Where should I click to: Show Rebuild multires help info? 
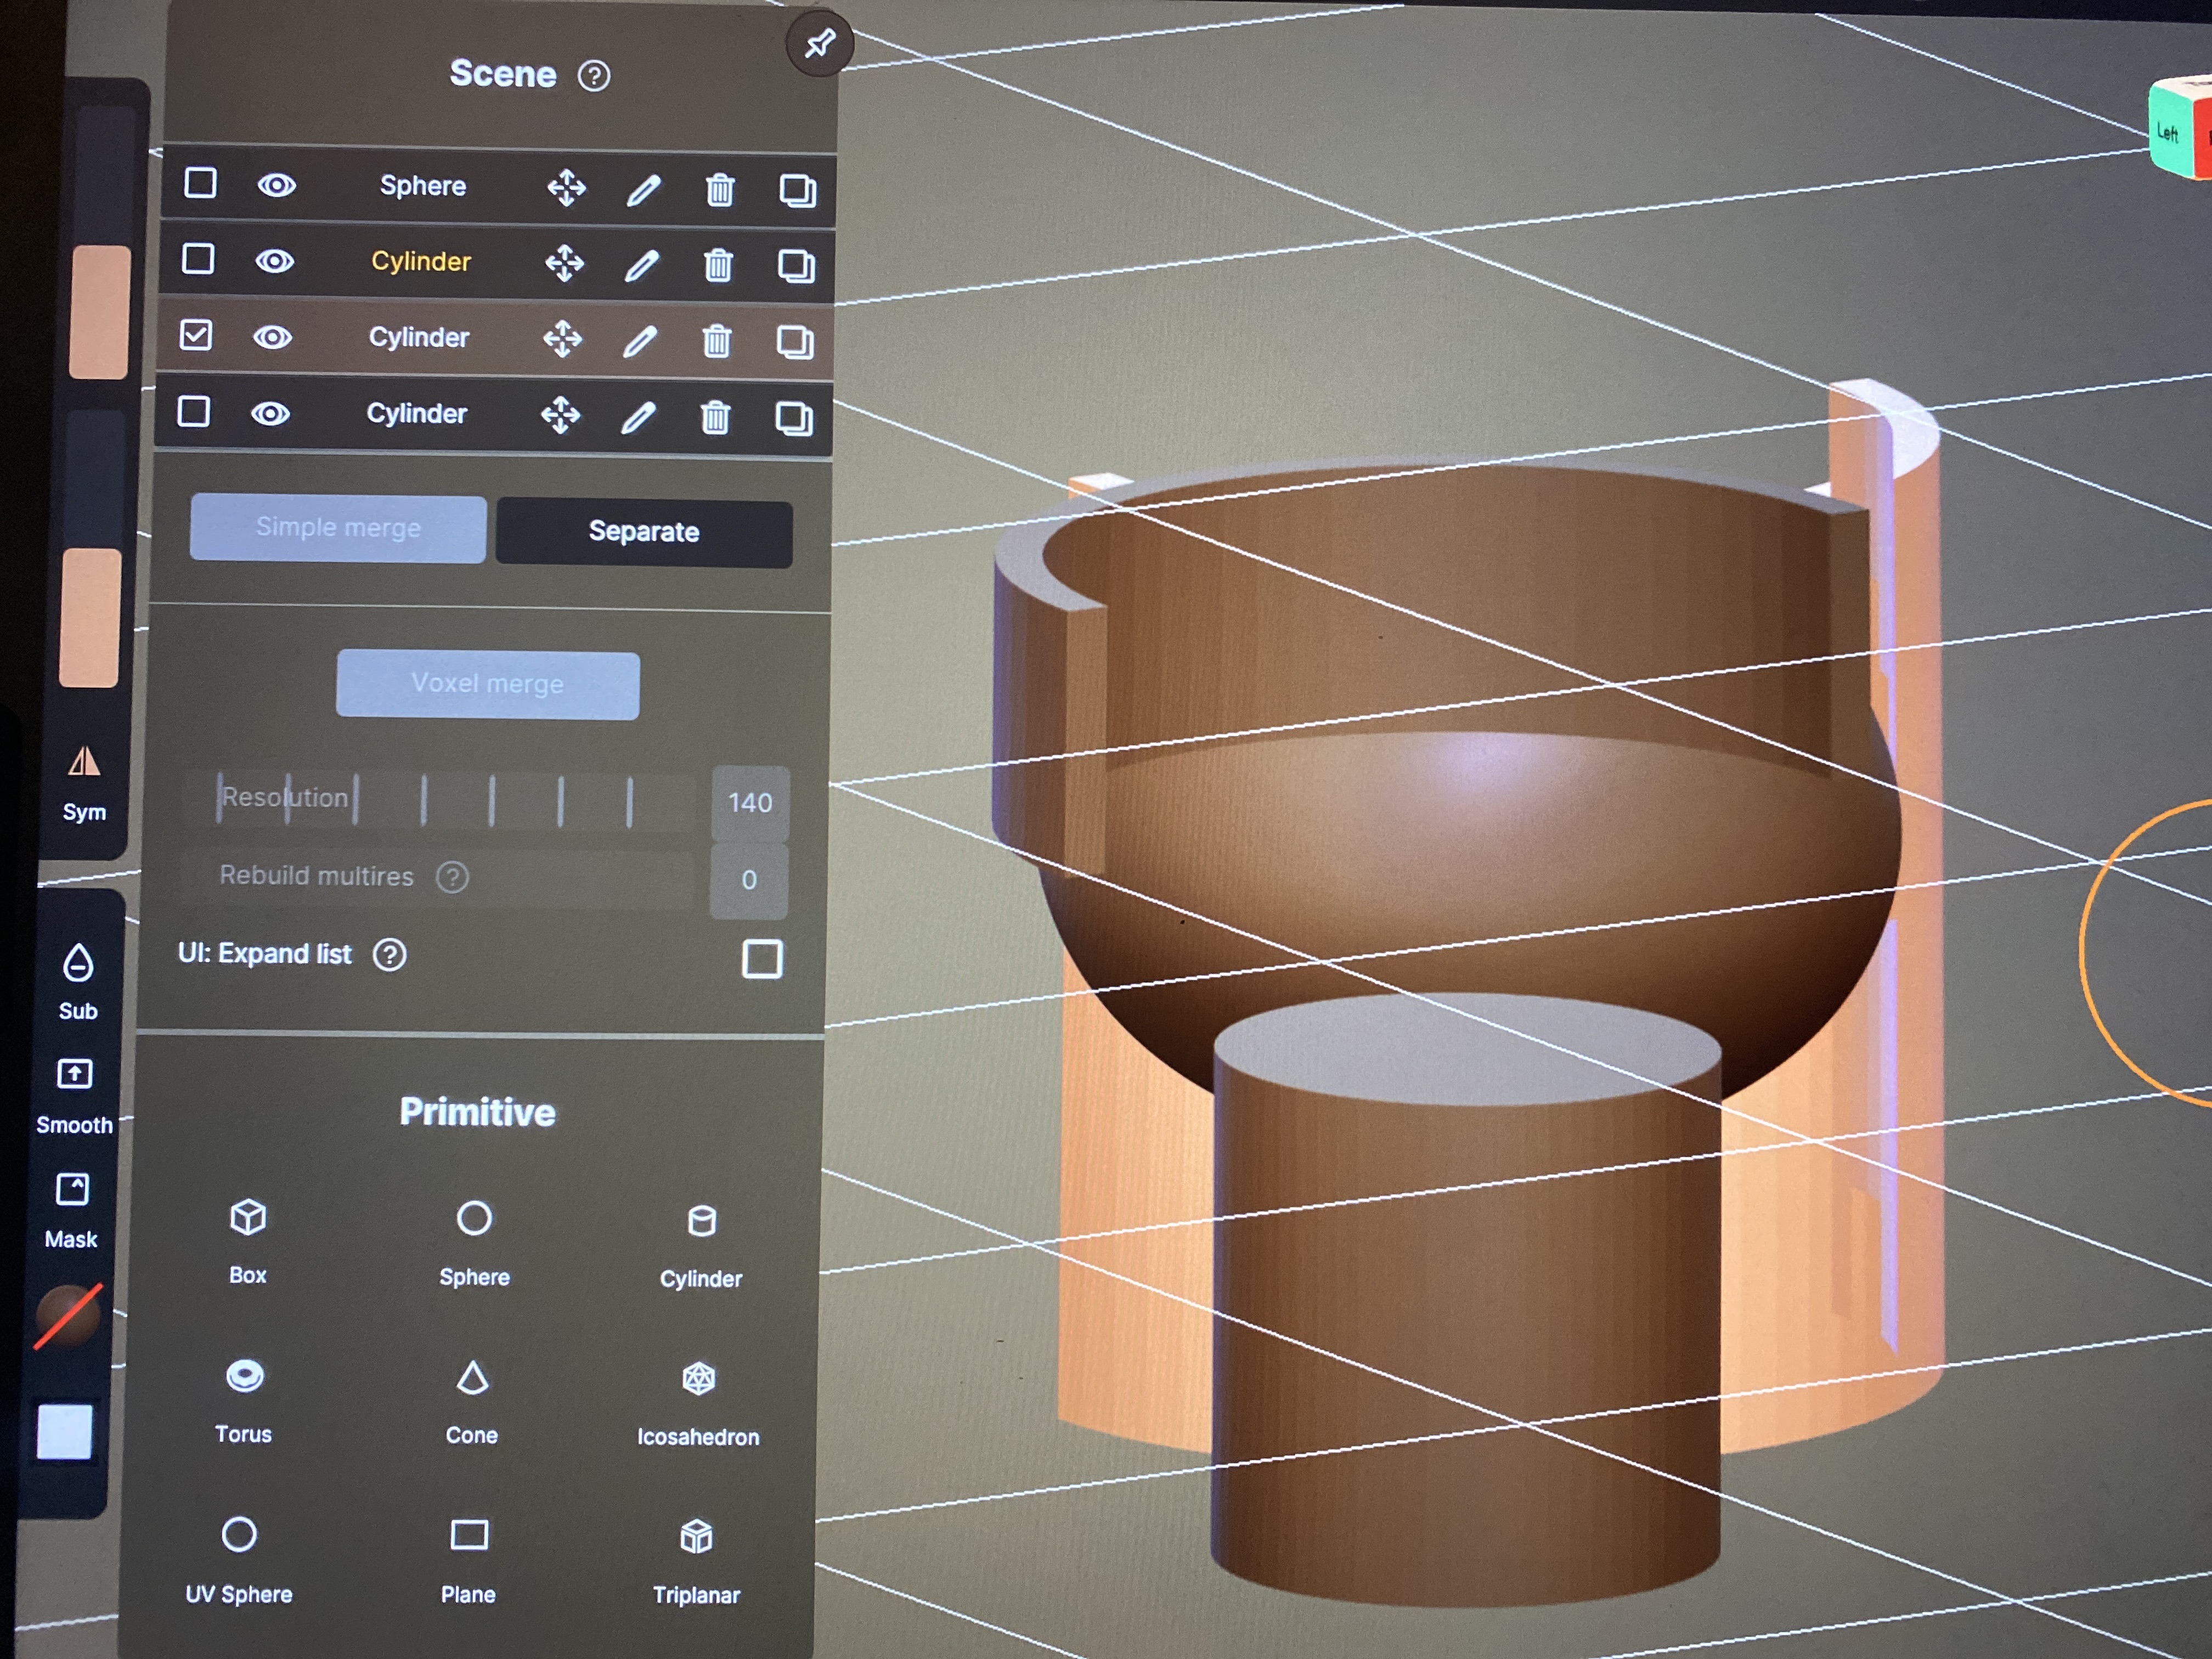coord(452,877)
